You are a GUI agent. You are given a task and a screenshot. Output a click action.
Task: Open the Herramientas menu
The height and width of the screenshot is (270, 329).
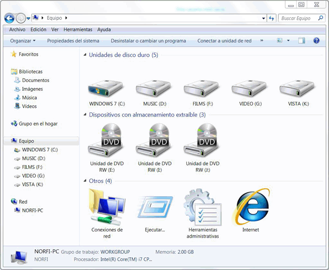tap(78, 29)
